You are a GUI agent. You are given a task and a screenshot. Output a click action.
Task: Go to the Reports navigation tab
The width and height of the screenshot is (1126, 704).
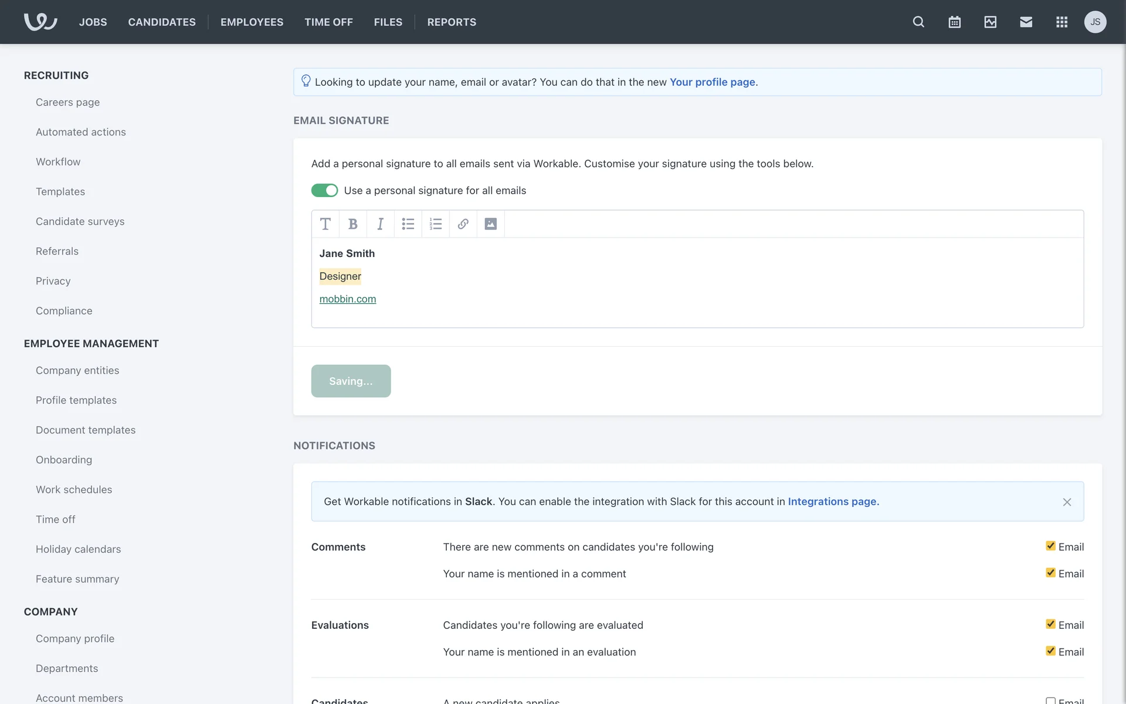(x=452, y=22)
